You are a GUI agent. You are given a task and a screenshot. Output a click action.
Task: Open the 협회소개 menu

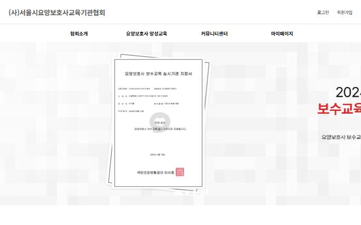tap(79, 34)
